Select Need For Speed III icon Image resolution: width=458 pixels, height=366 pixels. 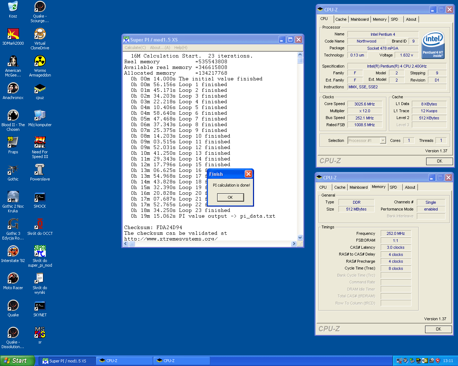40,148
